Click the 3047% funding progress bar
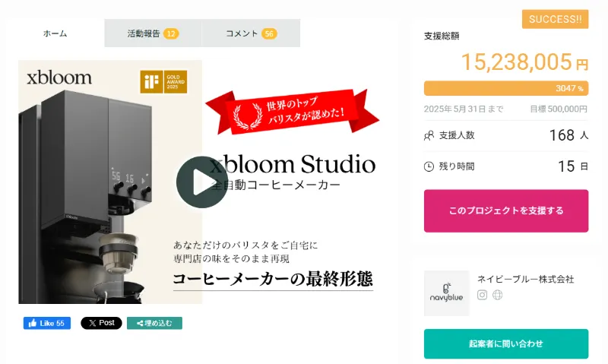 [x=506, y=88]
